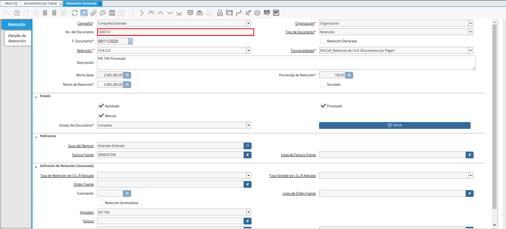Image resolution: width=506 pixels, height=229 pixels.
Task: Enable the Retención Acumulativa checkbox
Action: click(101, 203)
